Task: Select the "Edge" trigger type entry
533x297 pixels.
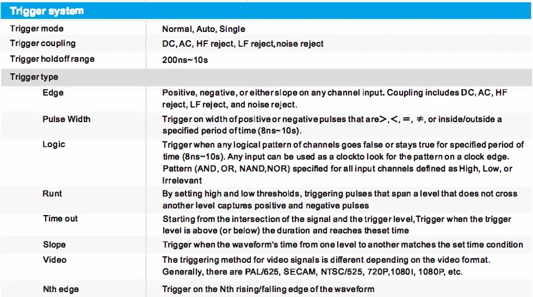Action: [x=53, y=93]
